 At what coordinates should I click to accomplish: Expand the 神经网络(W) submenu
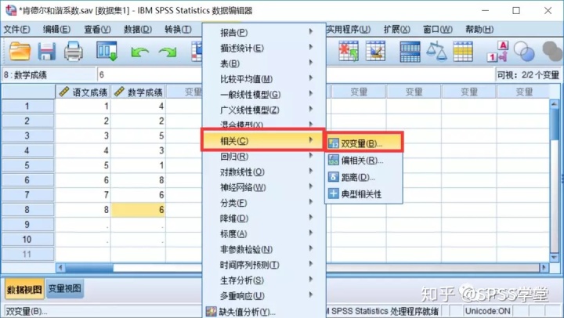[264, 187]
